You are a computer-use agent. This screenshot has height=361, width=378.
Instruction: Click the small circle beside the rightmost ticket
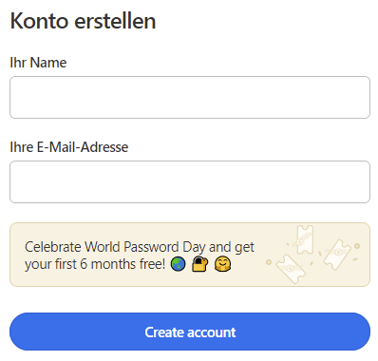coord(357,246)
